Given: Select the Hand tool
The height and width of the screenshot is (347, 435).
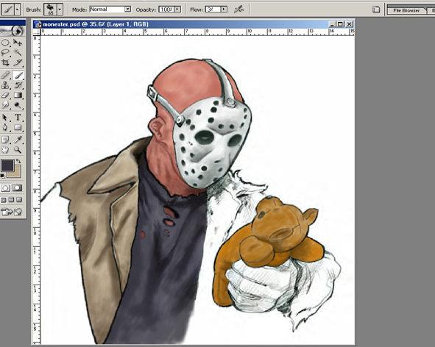Looking at the screenshot, I should (6, 150).
